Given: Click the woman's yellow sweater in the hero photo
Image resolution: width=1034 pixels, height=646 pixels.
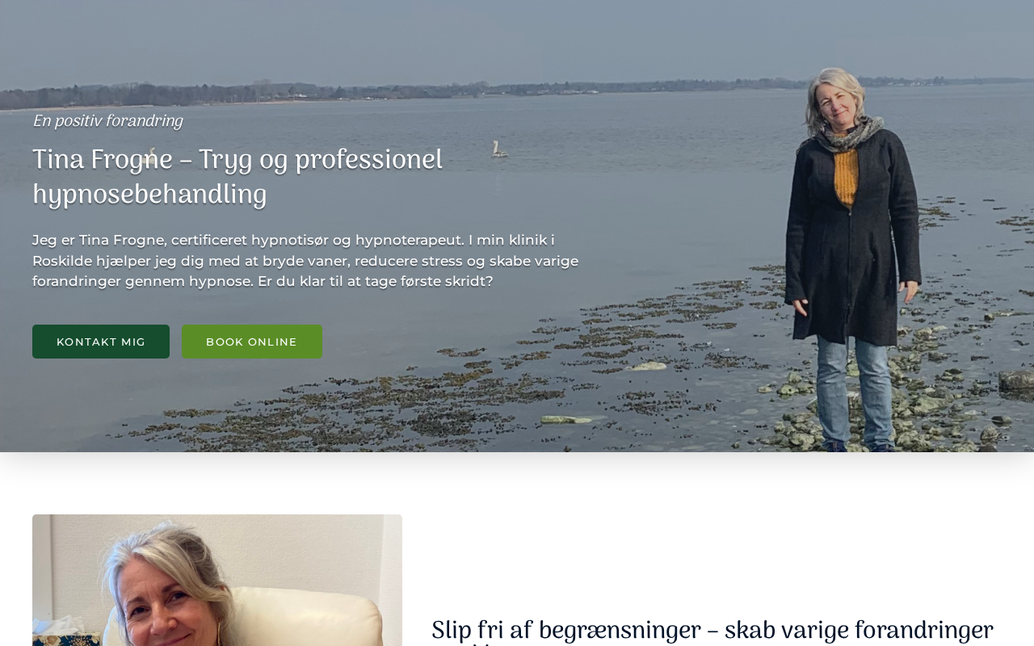Looking at the screenshot, I should [x=846, y=175].
